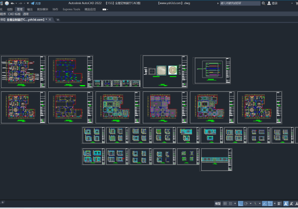The height and width of the screenshot is (209, 298).
Task: Open polar tracking angle dropdown arrow
Action: click(x=250, y=204)
